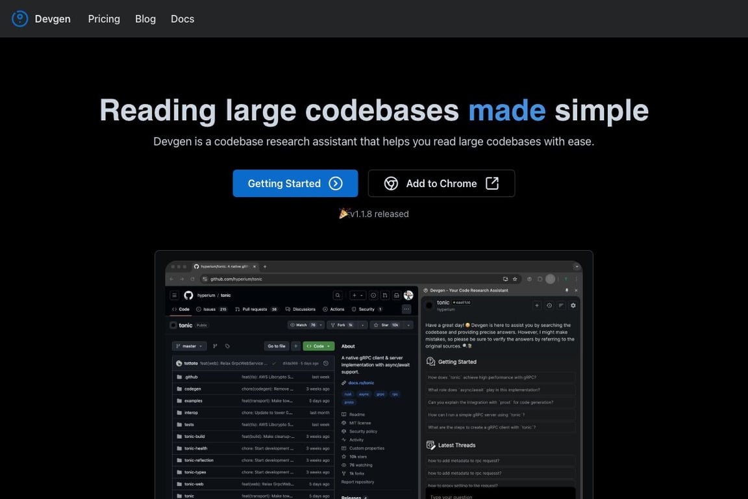748x499 pixels.
Task: Open the examples folder row
Action: pos(253,401)
